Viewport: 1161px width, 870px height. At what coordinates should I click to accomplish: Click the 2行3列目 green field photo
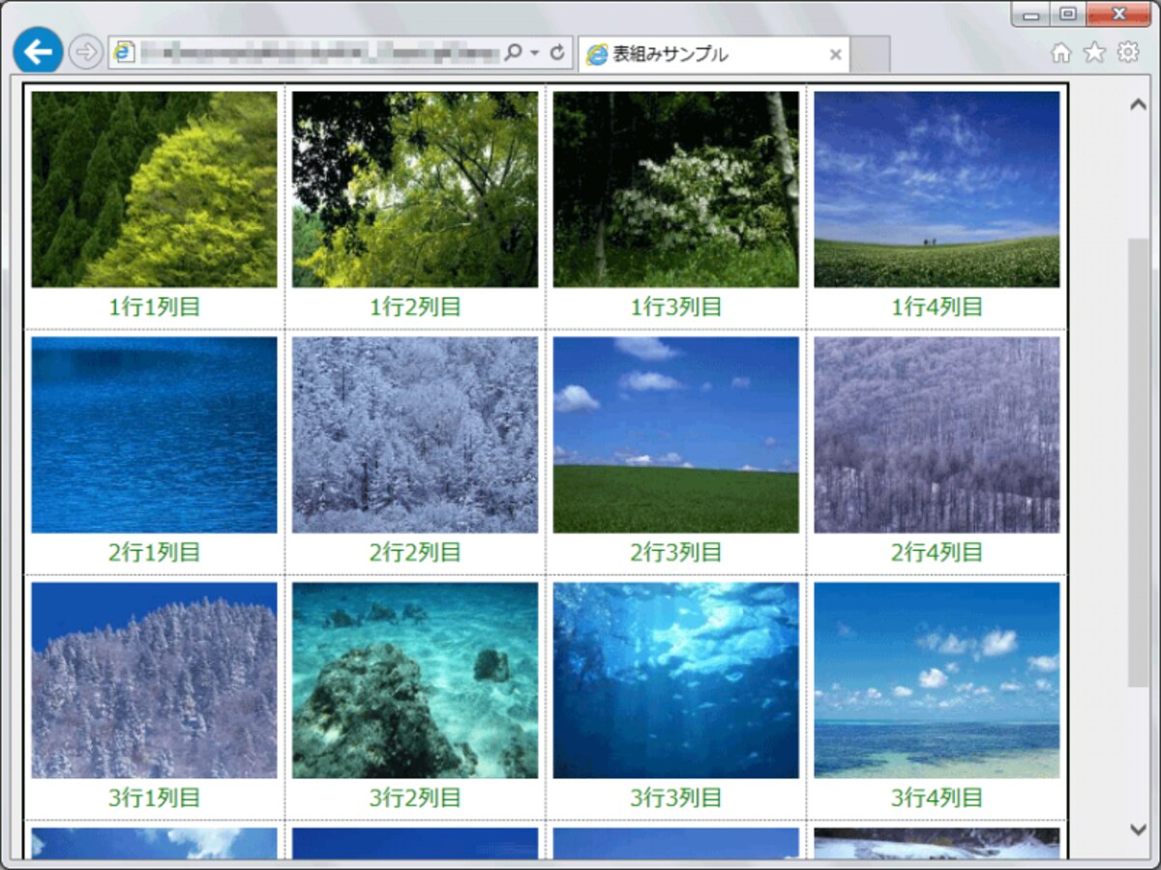pos(676,435)
